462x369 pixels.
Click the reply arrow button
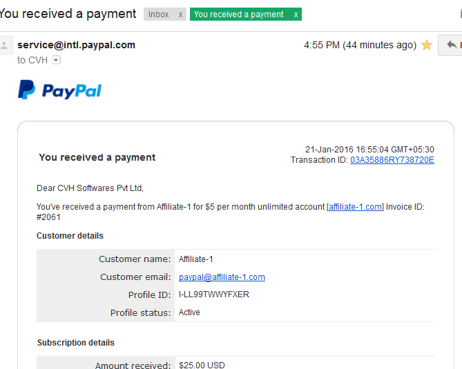point(450,45)
